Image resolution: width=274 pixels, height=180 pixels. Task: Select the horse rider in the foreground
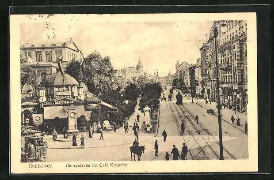[137, 150]
